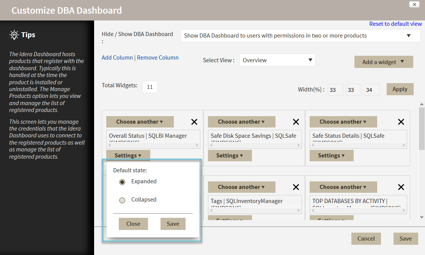This screenshot has width=425, height=255.
Task: Remove the Tags widget with X icon
Action: (x=296, y=187)
